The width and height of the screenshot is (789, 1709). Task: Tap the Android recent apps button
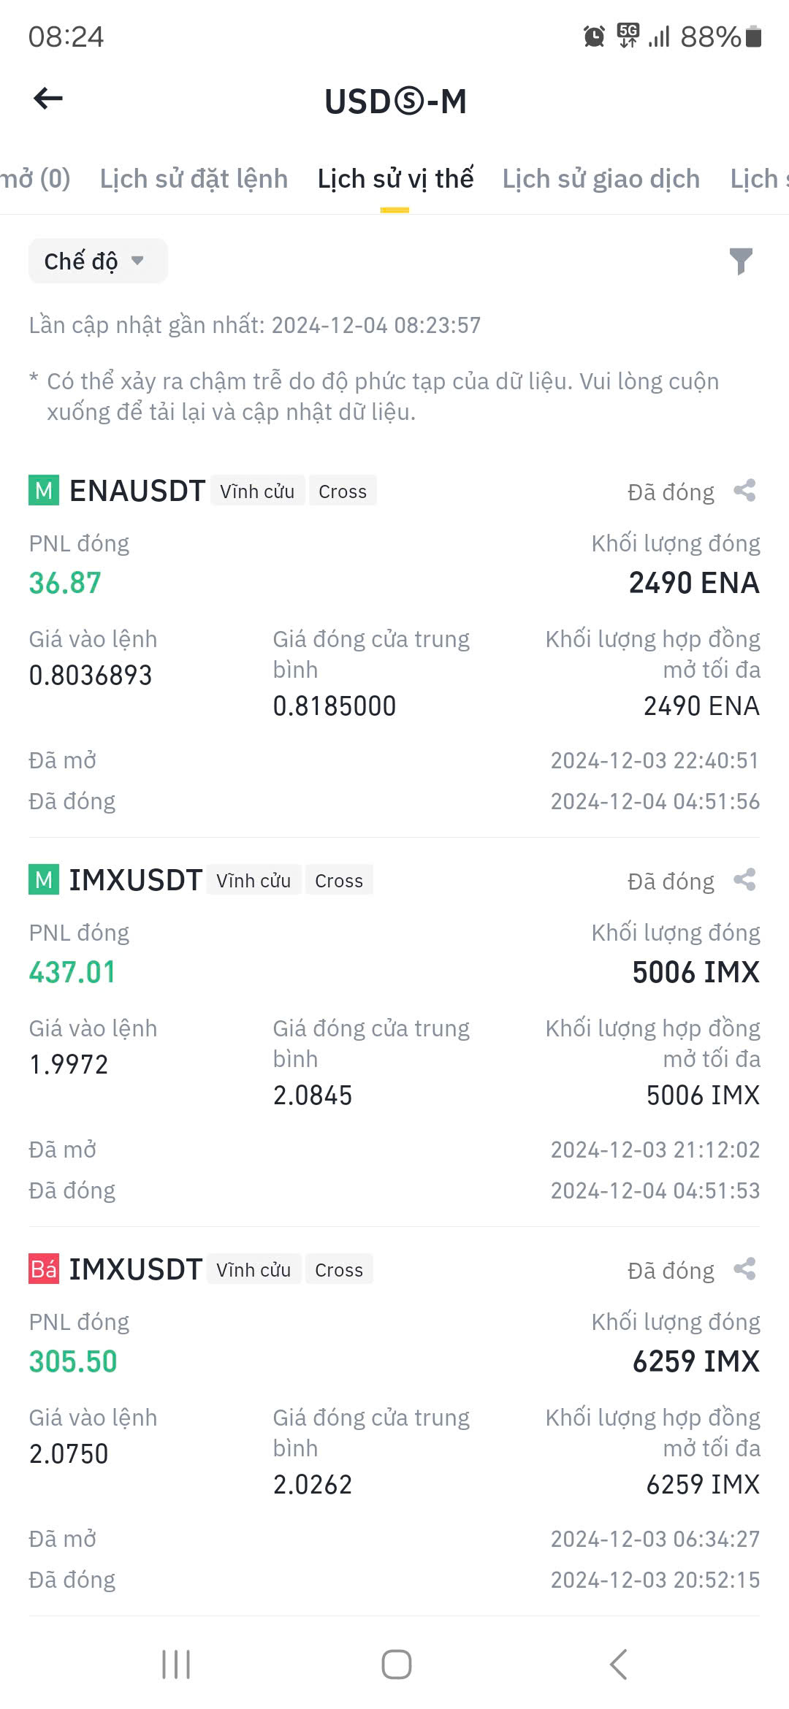(176, 1664)
